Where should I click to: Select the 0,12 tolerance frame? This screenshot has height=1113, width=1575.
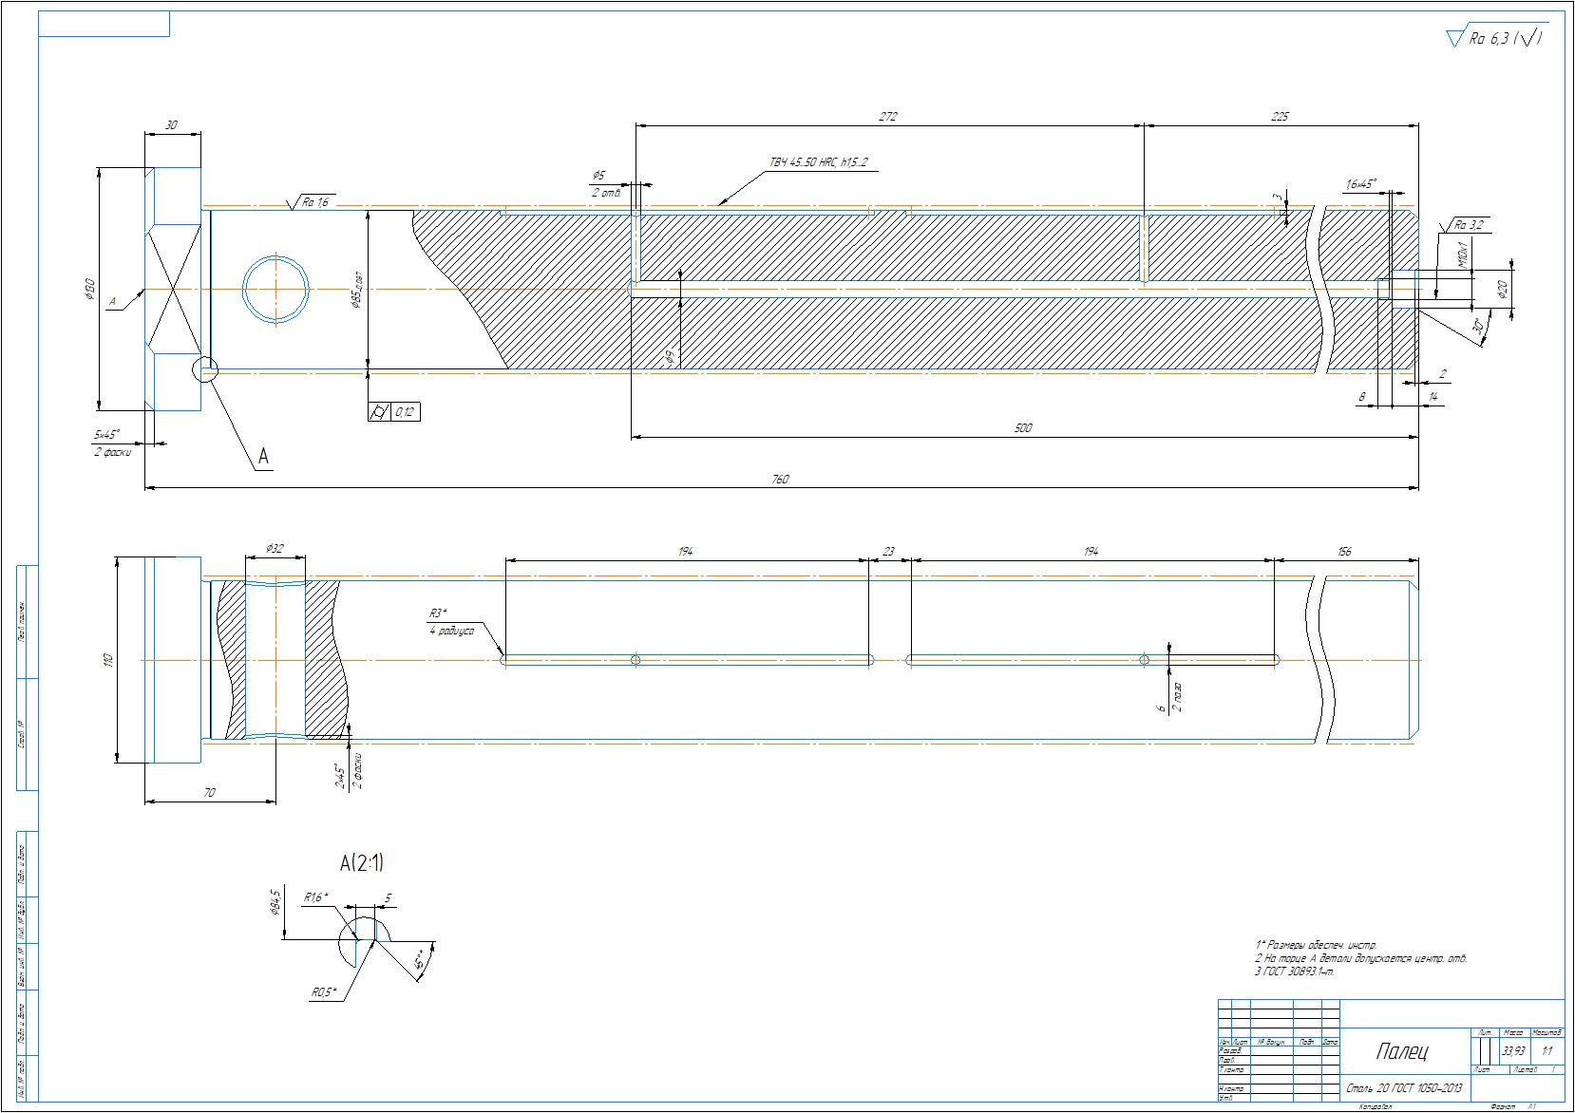tap(393, 412)
